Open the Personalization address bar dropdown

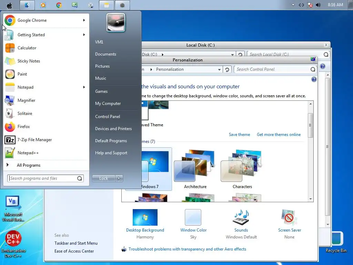click(219, 70)
